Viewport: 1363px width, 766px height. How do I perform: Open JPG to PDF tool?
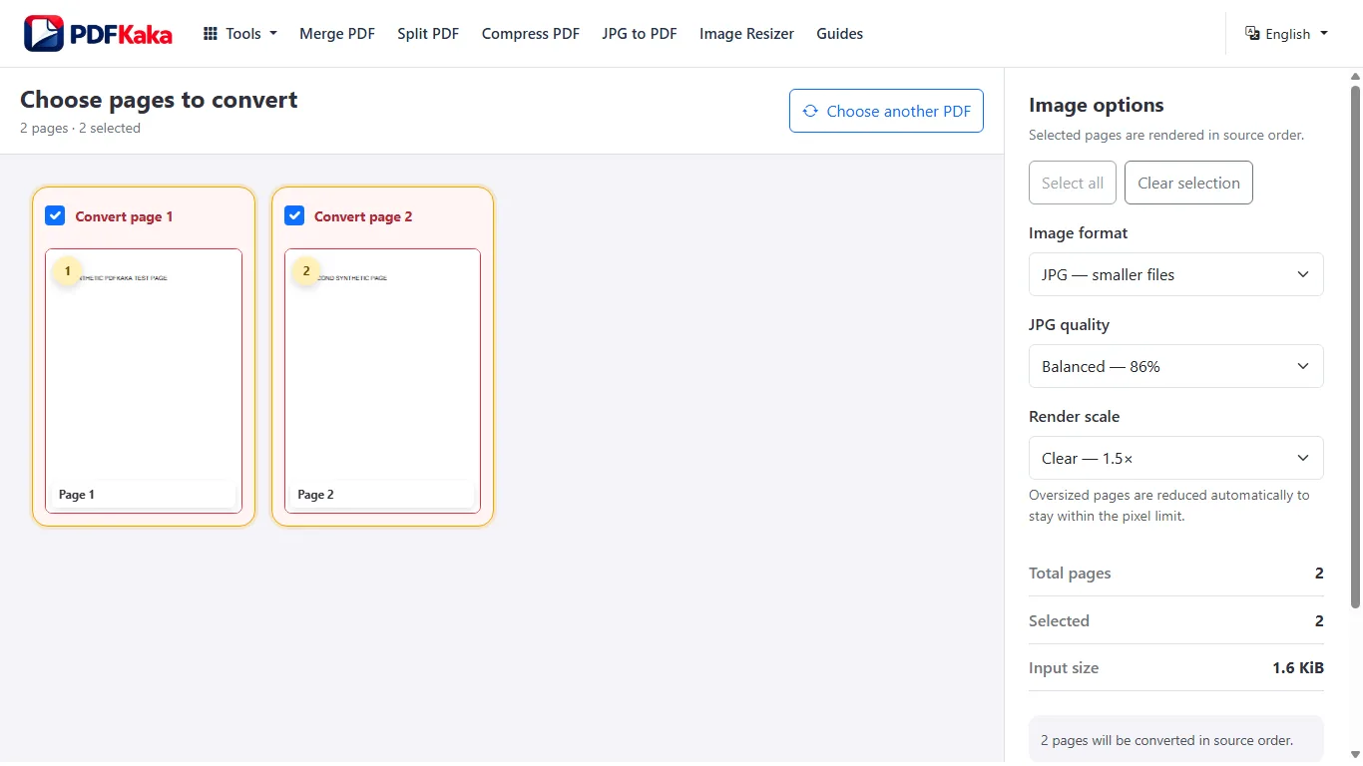(640, 34)
